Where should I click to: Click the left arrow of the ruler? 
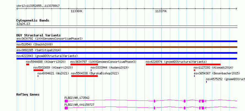(17, 9)
